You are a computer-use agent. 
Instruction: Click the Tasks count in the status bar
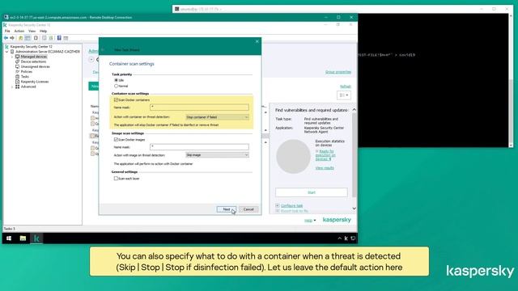pos(9,228)
